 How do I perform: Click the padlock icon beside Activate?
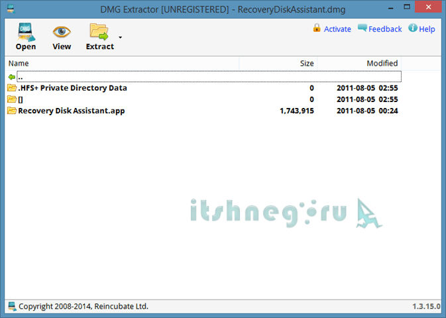317,28
